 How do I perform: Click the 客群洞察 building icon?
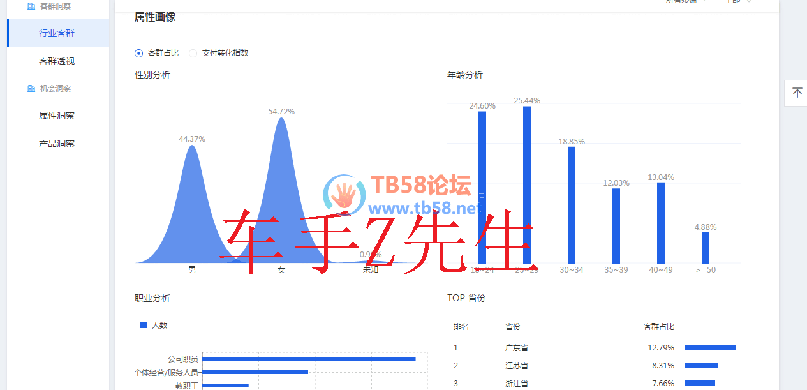[x=31, y=6]
